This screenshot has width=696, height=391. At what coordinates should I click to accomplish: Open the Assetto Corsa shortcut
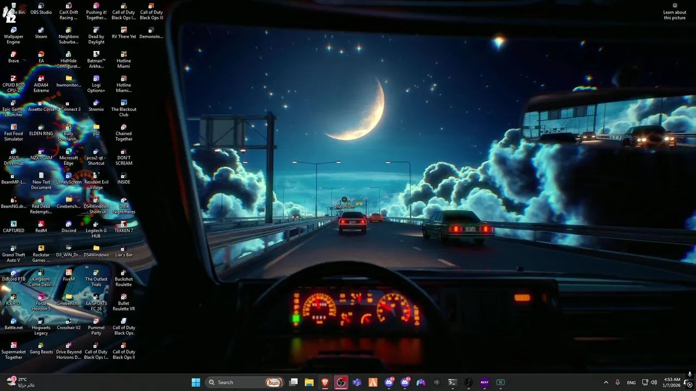pyautogui.click(x=41, y=106)
